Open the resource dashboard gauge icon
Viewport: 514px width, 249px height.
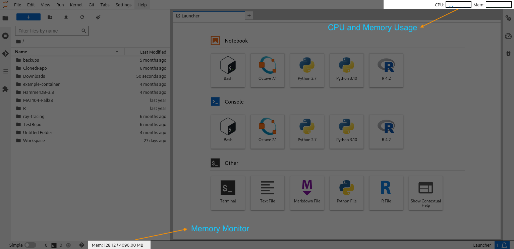click(508, 36)
